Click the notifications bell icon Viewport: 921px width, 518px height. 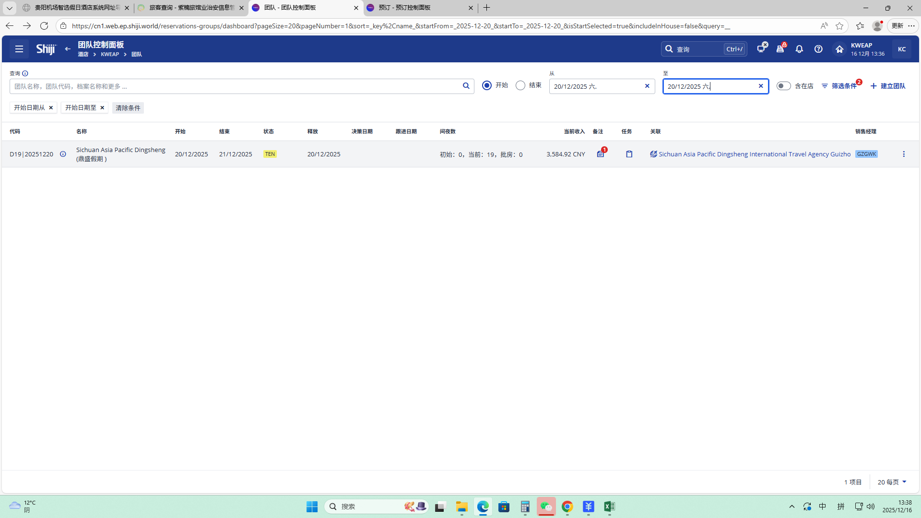coord(799,49)
